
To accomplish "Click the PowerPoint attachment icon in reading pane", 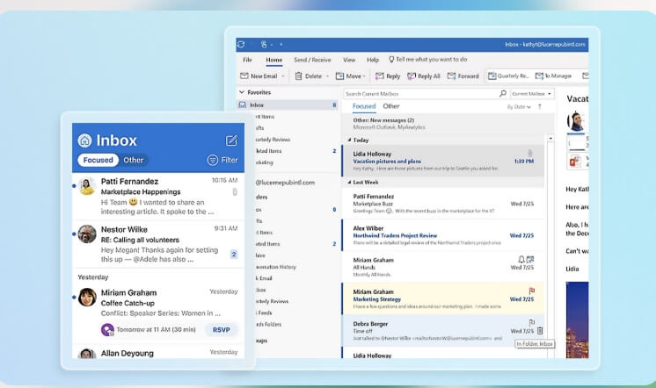I will pyautogui.click(x=574, y=161).
